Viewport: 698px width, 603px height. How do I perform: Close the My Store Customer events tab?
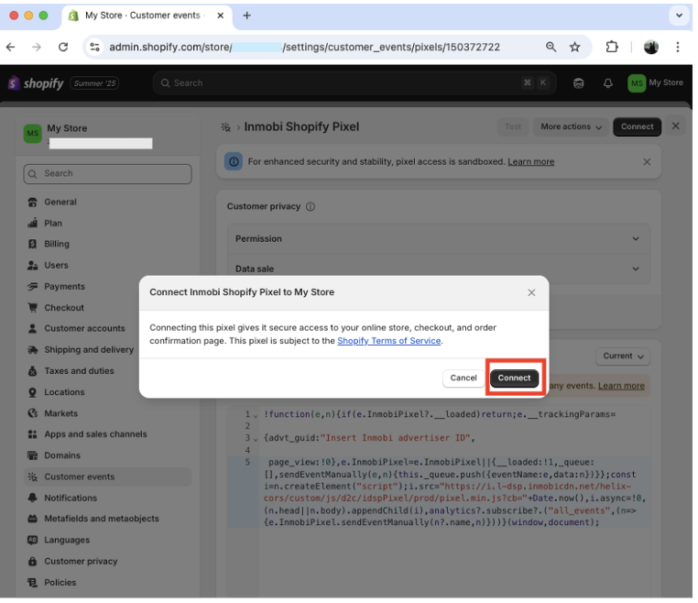221,16
